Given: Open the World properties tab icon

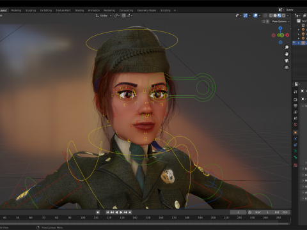Looking at the screenshot, I should [295, 125].
